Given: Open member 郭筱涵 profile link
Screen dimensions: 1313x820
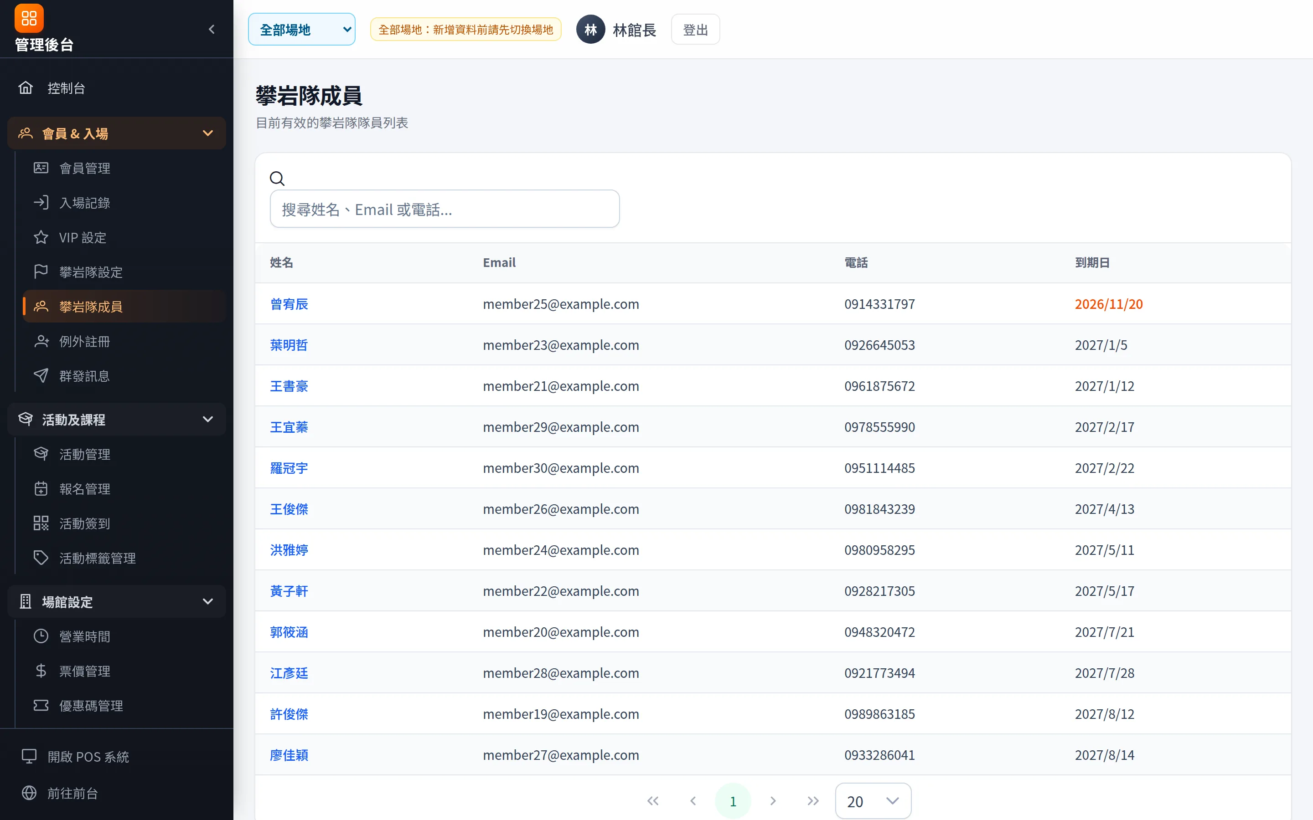Looking at the screenshot, I should click(289, 632).
